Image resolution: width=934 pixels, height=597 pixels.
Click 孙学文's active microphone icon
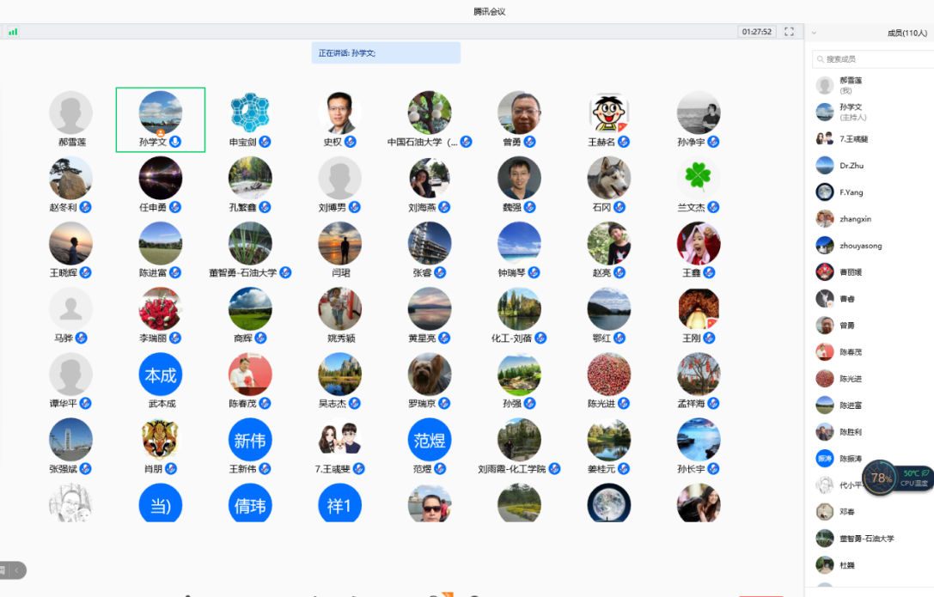[x=175, y=142]
